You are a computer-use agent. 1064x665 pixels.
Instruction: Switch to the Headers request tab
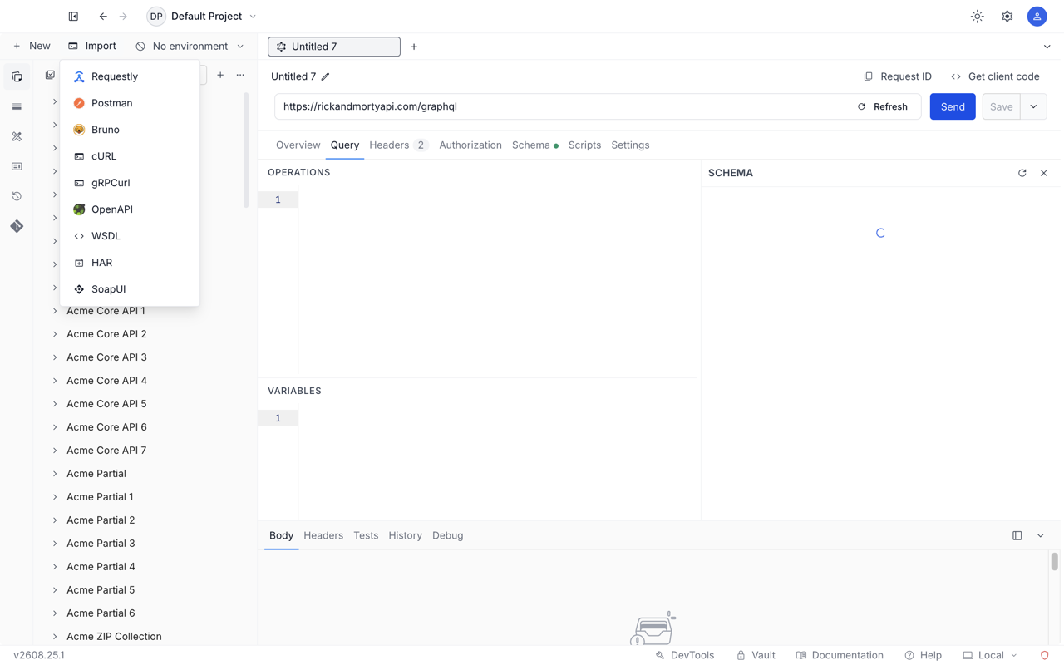(x=397, y=145)
